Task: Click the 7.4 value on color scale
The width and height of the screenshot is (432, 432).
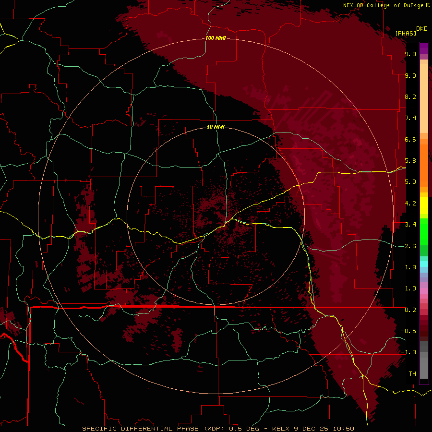Action: click(x=410, y=118)
